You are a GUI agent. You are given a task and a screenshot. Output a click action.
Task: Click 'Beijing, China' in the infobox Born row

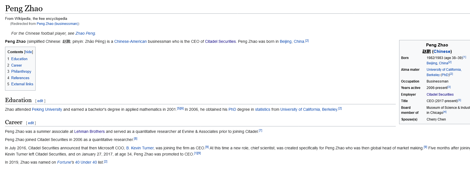pos(437,63)
